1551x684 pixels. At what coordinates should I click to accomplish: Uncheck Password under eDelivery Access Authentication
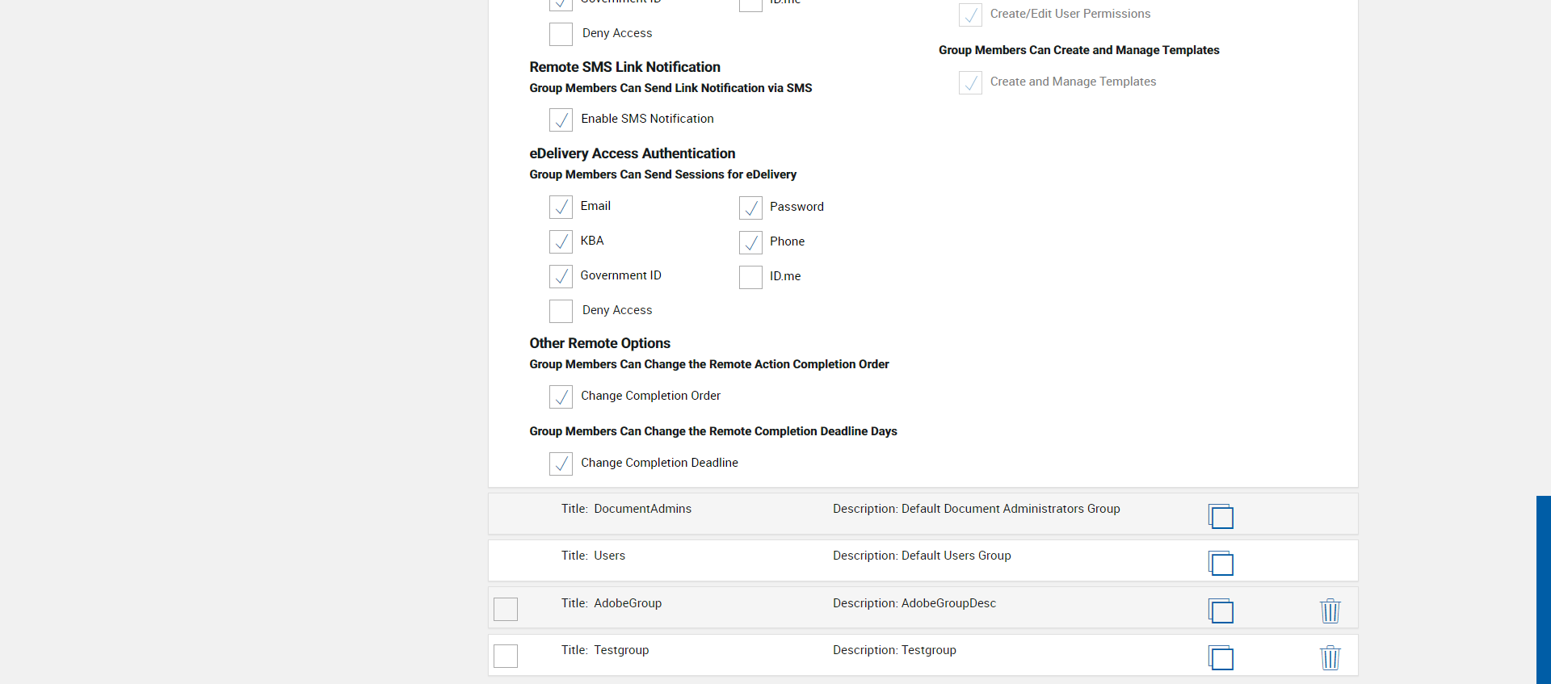point(750,208)
